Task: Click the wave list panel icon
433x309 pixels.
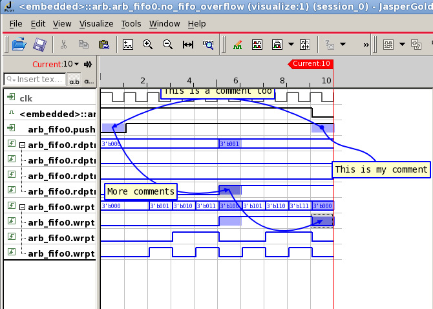Action: (388, 45)
